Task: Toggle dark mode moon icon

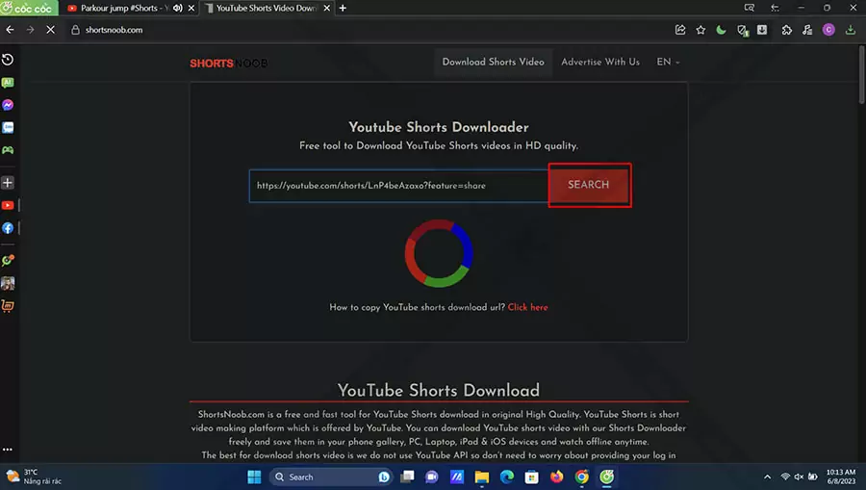Action: click(721, 30)
